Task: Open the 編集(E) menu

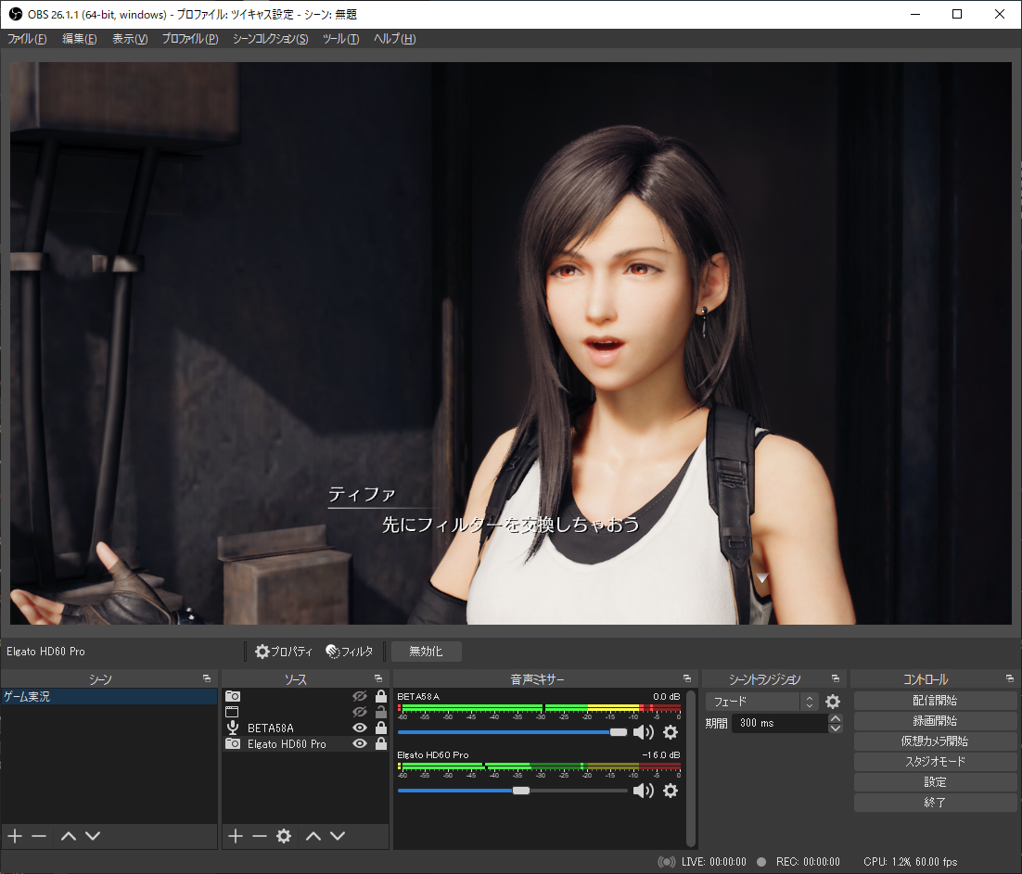Action: 80,39
